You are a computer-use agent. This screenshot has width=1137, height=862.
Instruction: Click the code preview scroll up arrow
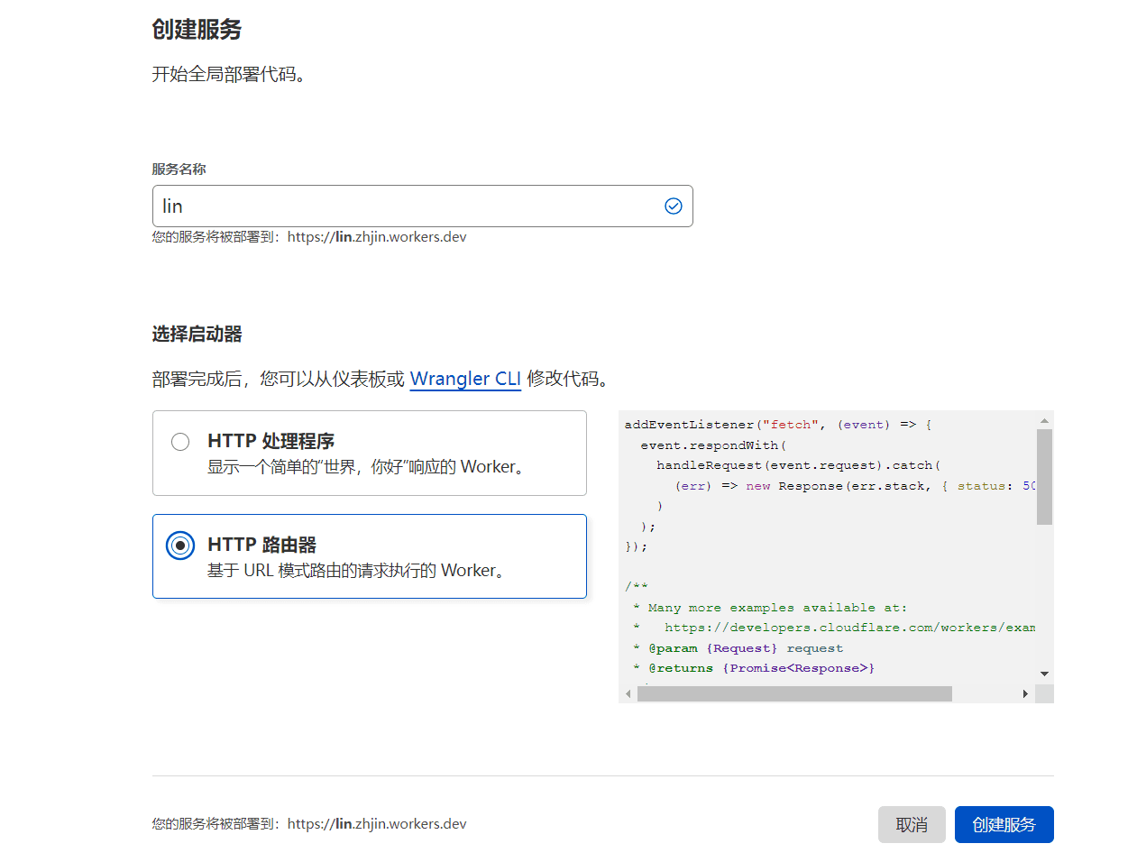[x=1044, y=420]
